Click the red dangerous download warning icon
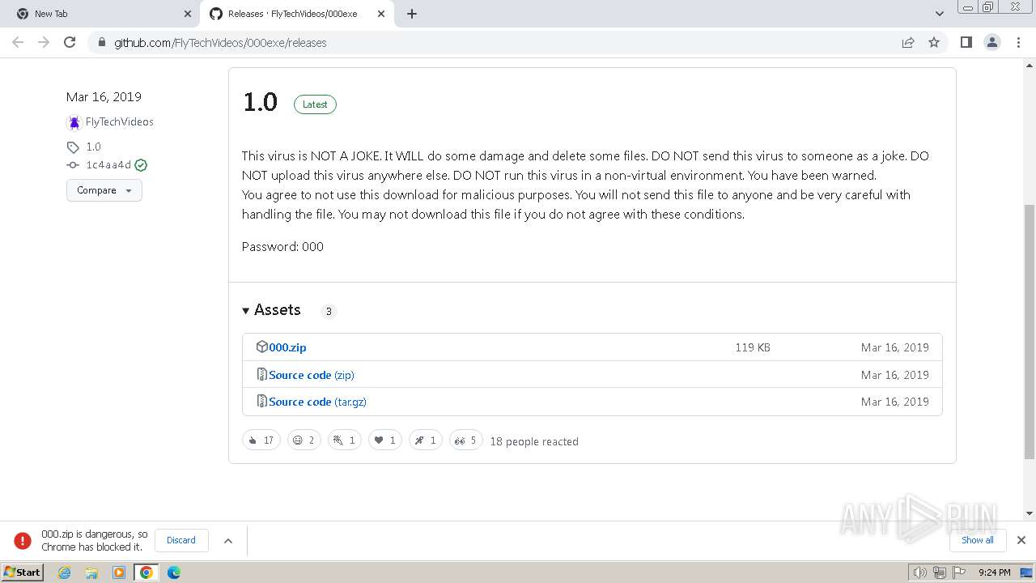1036x583 pixels. click(x=23, y=540)
